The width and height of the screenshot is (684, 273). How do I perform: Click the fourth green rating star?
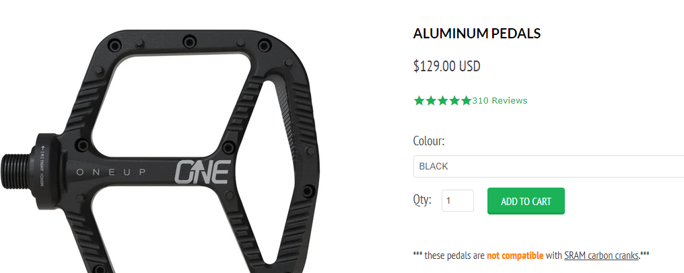click(x=454, y=101)
